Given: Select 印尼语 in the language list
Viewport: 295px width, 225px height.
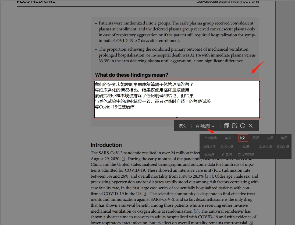Looking at the screenshot, I should tap(227, 155).
